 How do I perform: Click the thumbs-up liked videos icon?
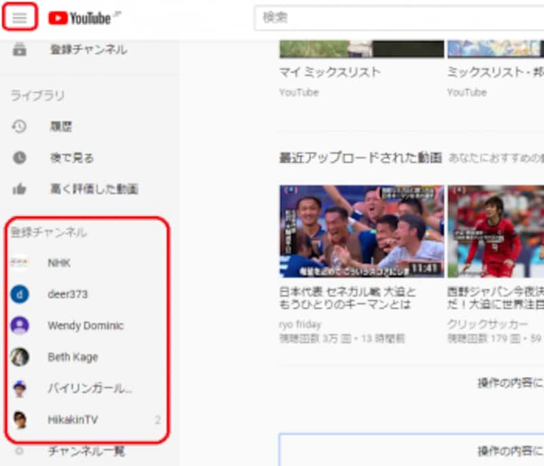click(x=20, y=189)
